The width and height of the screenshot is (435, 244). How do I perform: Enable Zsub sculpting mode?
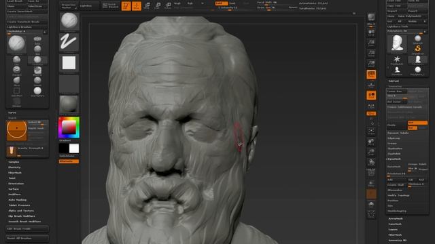tap(232, 3)
